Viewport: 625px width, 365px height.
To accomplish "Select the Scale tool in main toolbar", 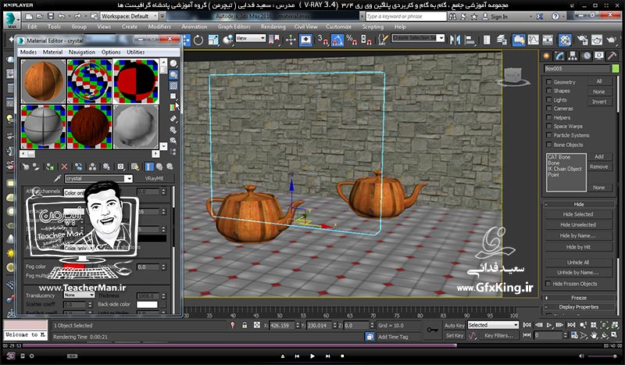I will click(213, 40).
